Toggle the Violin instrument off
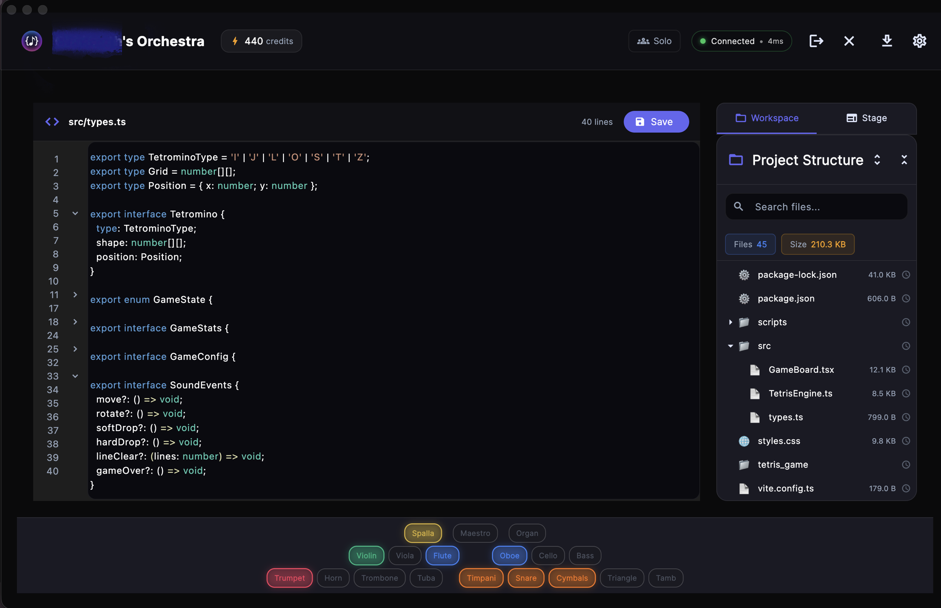The image size is (941, 608). pos(366,555)
